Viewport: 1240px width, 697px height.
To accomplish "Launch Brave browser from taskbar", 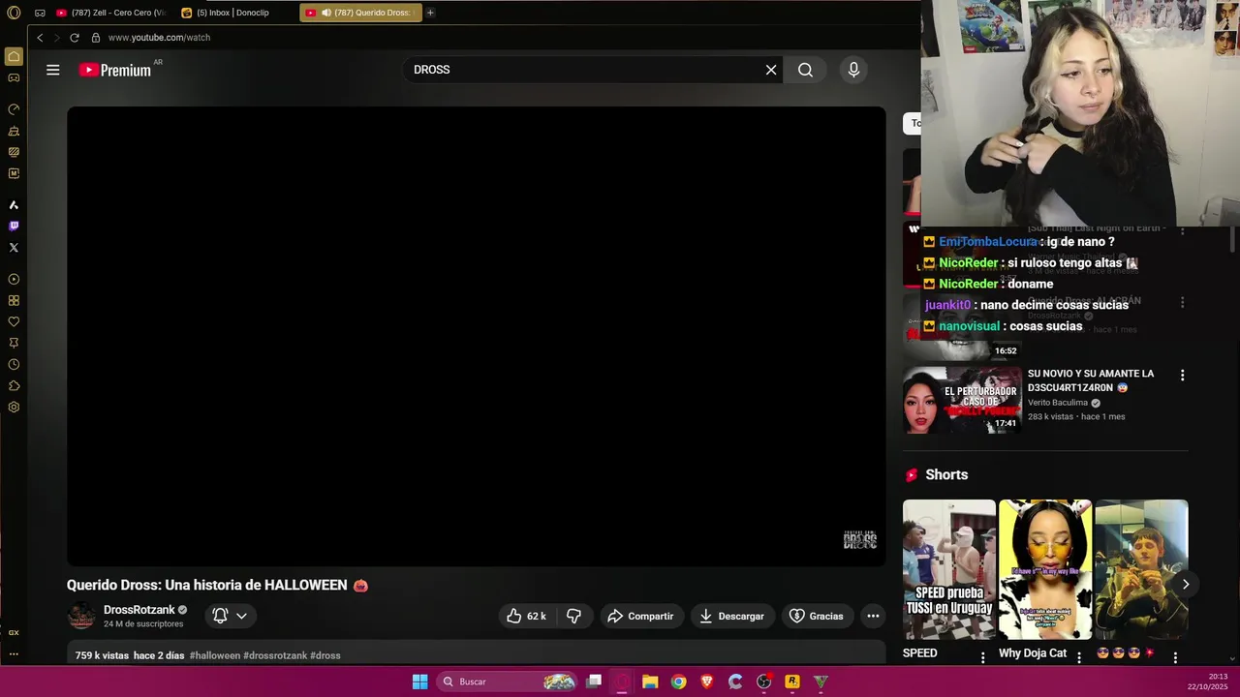I will pyautogui.click(x=707, y=682).
